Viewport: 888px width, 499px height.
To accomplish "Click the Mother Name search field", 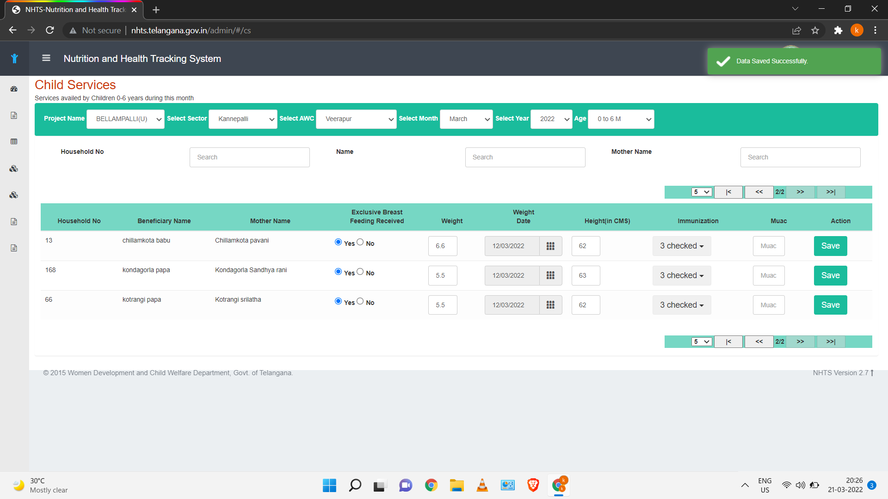I will click(x=800, y=157).
